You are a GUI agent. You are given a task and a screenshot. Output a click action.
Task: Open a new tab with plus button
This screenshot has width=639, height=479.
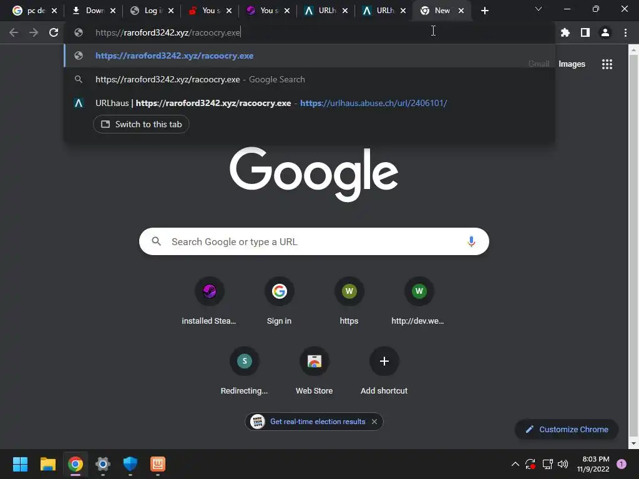click(484, 11)
